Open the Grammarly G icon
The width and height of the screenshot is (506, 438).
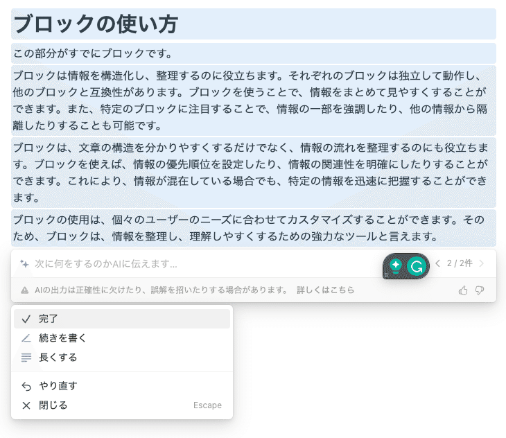click(417, 266)
